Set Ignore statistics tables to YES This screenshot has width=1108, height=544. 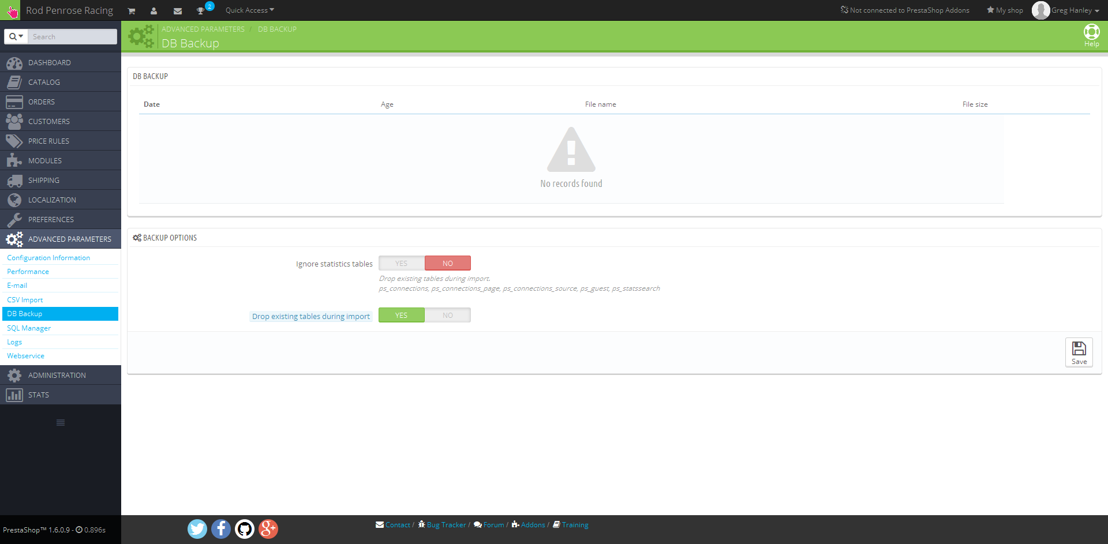click(x=402, y=263)
